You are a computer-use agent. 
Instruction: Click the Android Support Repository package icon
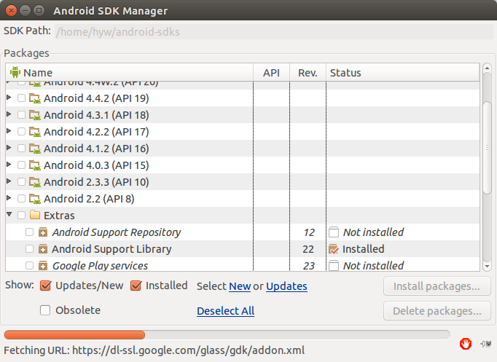[43, 232]
